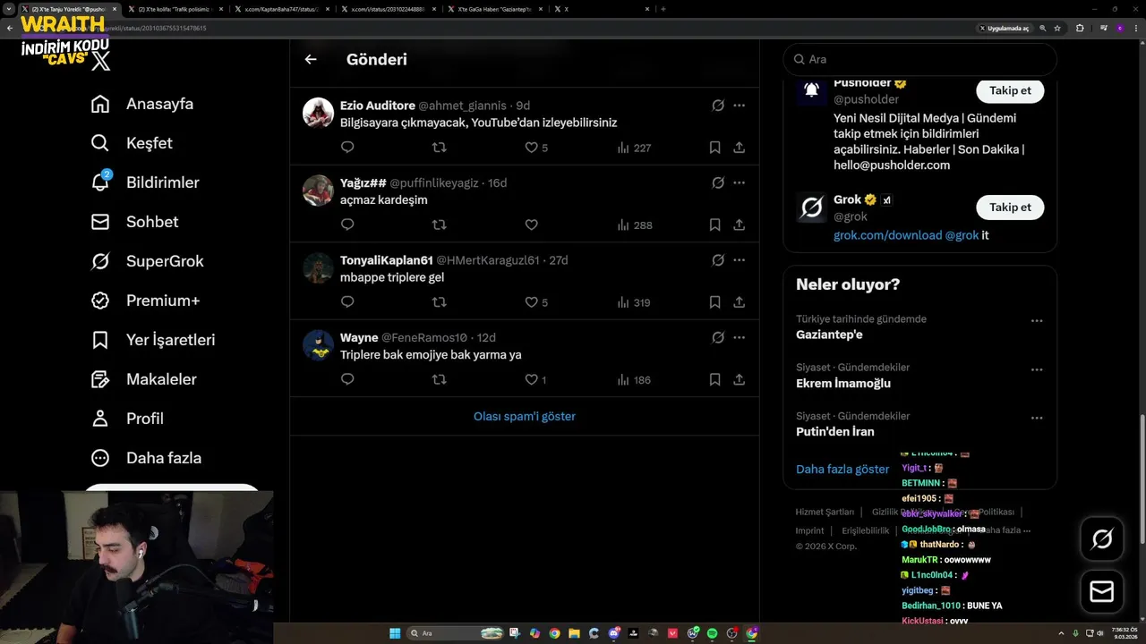Click the X logo at top left
This screenshot has width=1146, height=644.
coord(101,61)
